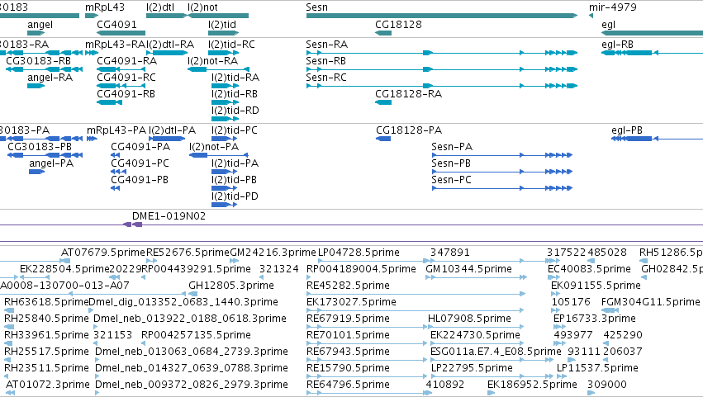This screenshot has width=703, height=397.
Task: Click EST RE52676.5prime
Action: click(151, 261)
